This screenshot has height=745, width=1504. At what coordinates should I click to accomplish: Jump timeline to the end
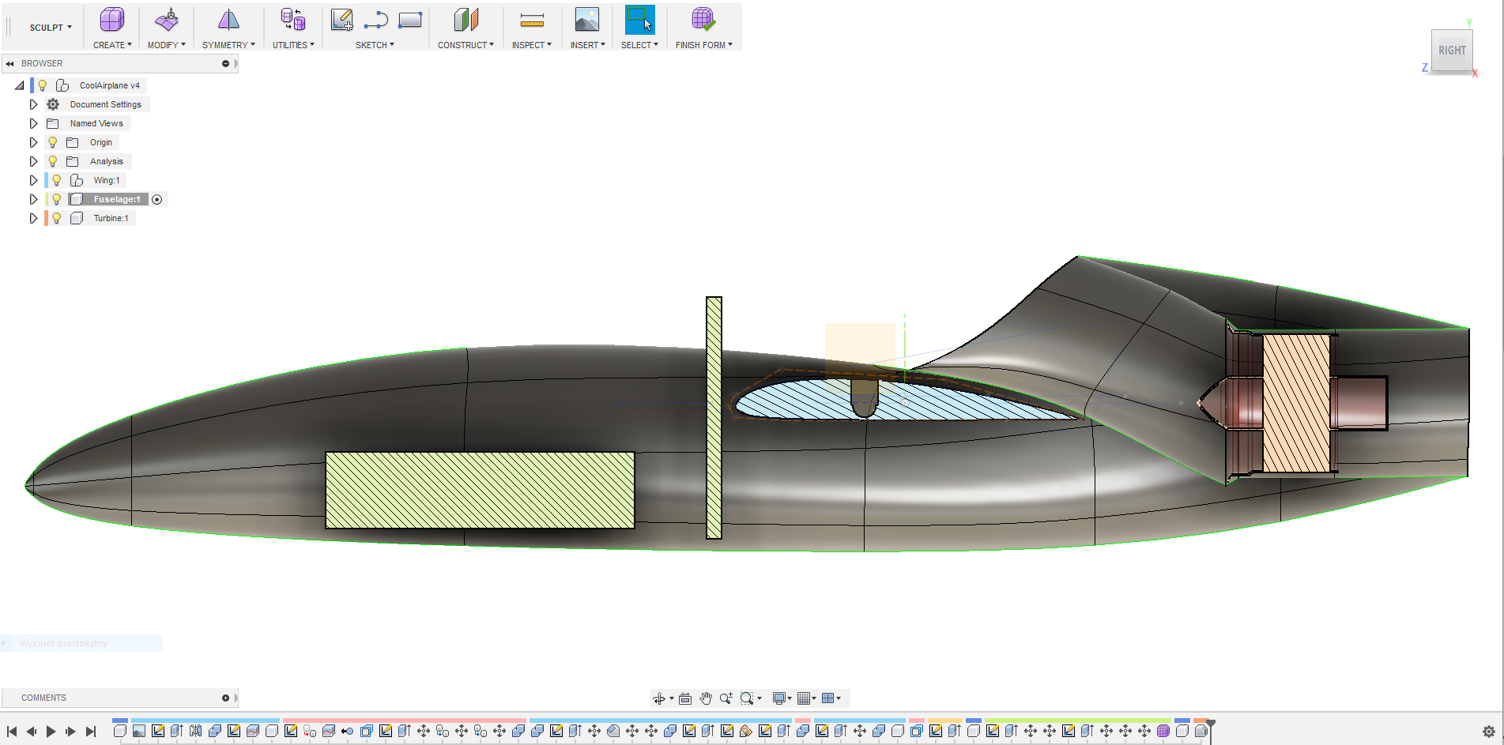coord(91,732)
